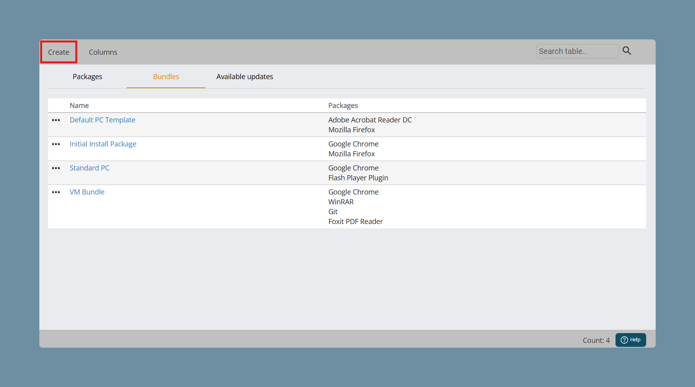Switch to the Packages tab

[x=87, y=76]
